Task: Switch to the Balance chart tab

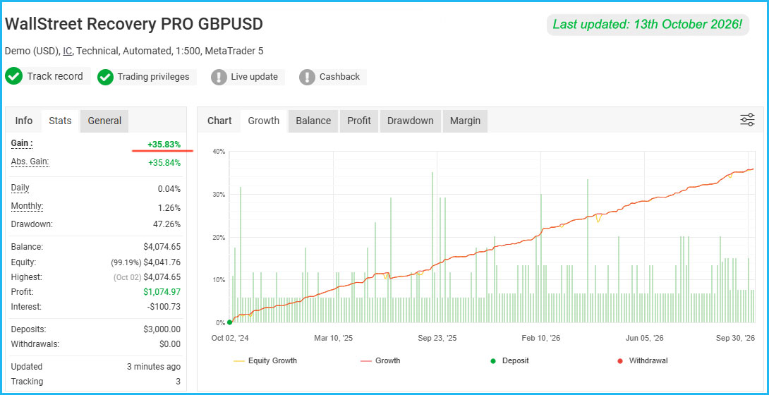Action: 313,121
